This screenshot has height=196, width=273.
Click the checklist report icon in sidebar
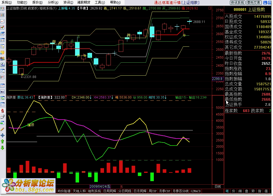point(2,9)
